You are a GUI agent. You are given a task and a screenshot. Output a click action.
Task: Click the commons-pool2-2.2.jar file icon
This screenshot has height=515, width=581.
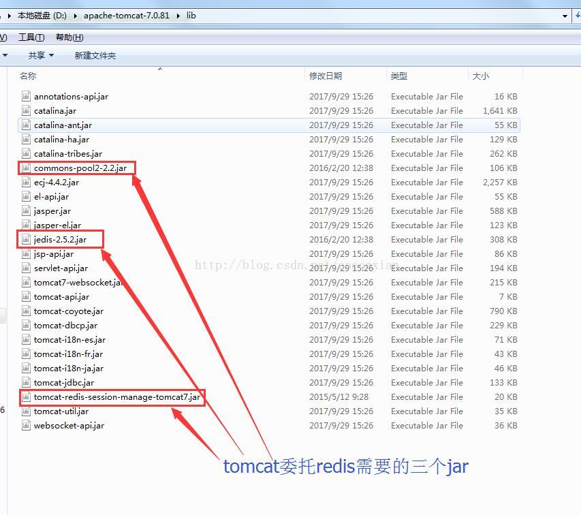click(26, 168)
